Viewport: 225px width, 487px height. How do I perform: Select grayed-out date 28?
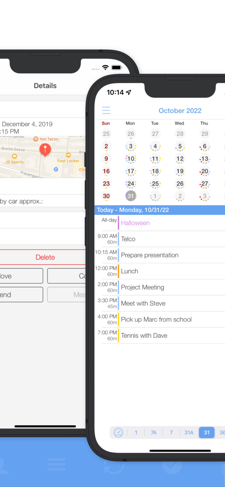[x=180, y=134]
